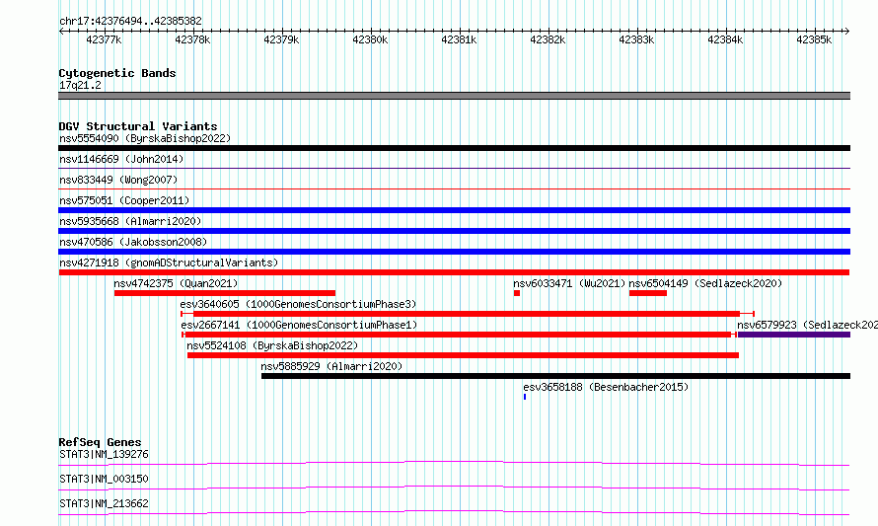Open the STAT3|NM_139276 gene label
The width and height of the screenshot is (878, 526).
pos(104,454)
